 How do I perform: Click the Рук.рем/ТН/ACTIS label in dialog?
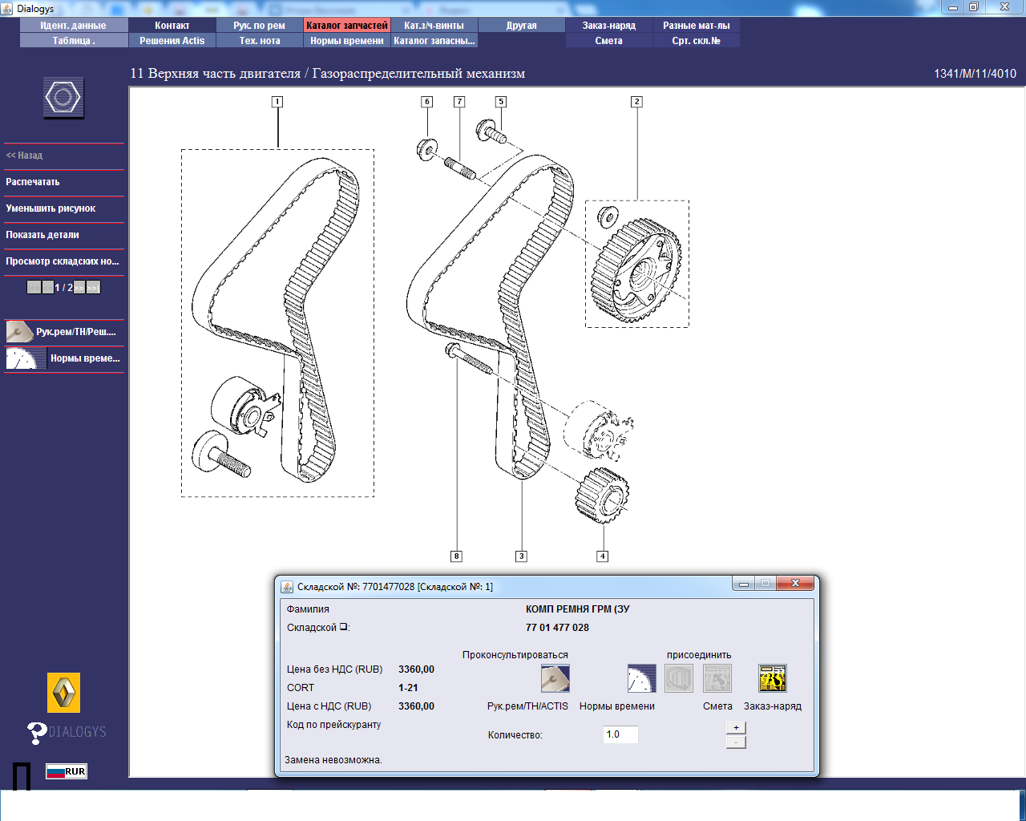tap(527, 706)
